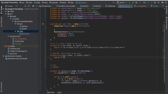Open Project Structure folder icon in toolbar
This screenshot has width=168, height=94.
(162, 2)
